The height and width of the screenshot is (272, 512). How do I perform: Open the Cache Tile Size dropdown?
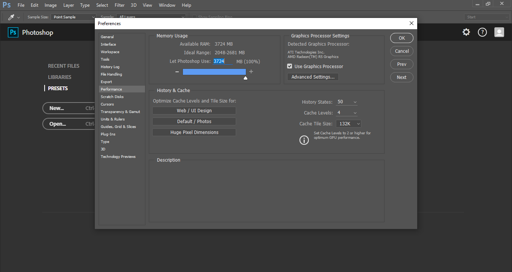[x=349, y=124]
